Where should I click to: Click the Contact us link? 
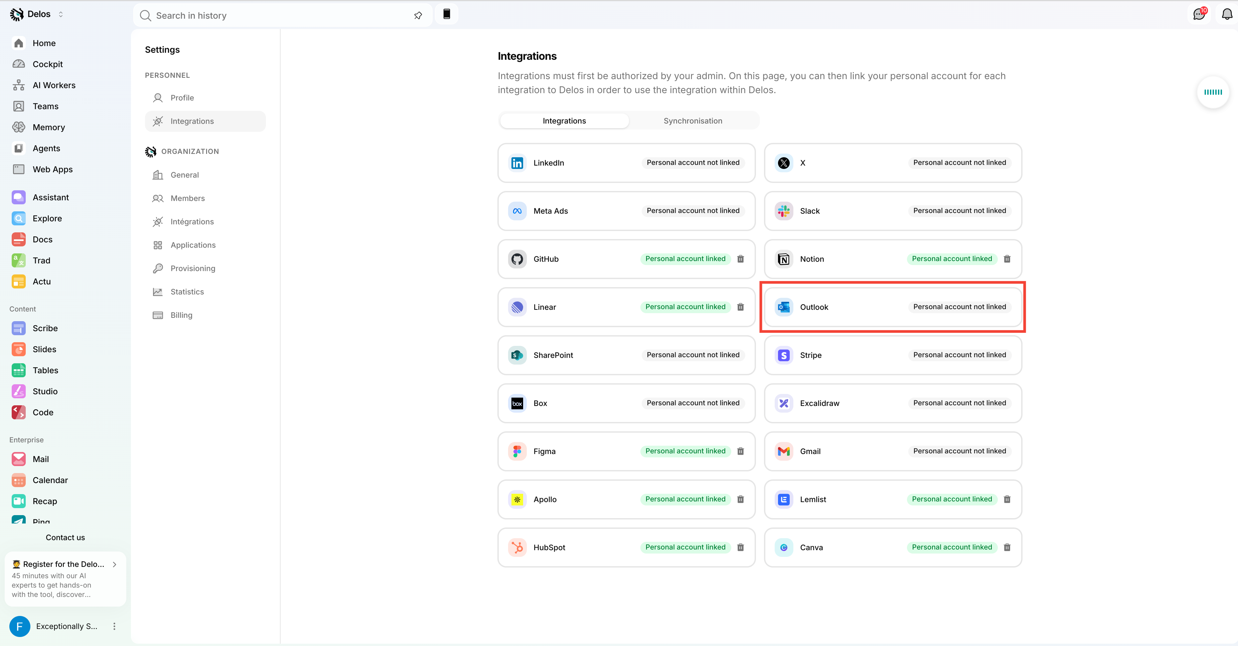click(65, 537)
